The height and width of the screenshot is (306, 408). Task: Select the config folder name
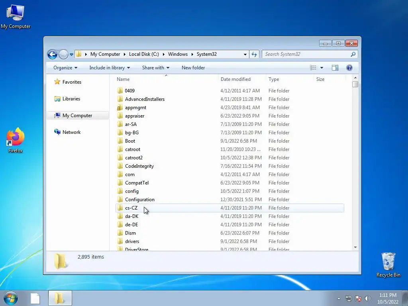click(x=131, y=191)
